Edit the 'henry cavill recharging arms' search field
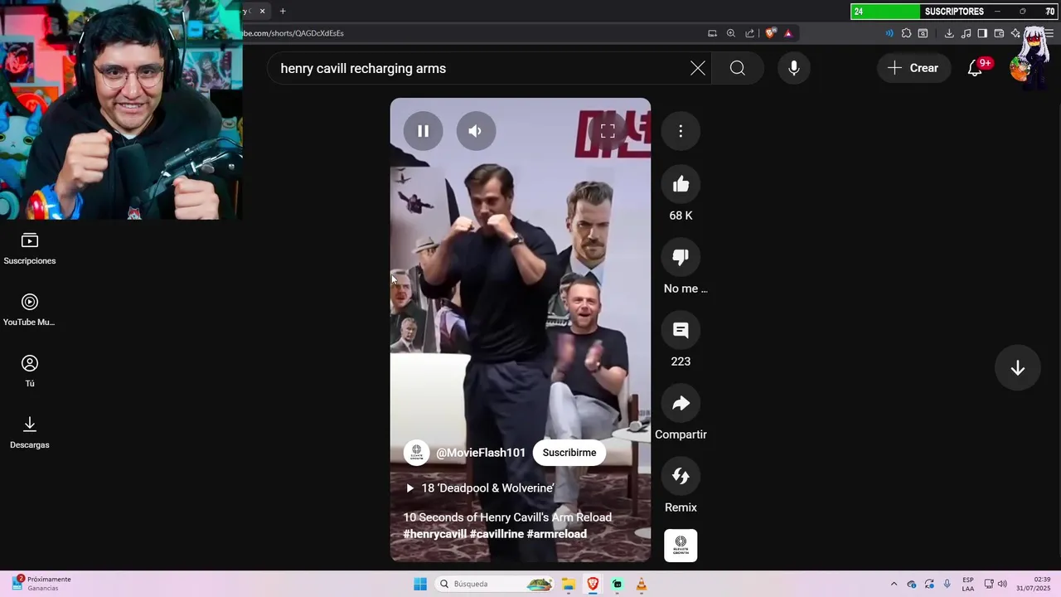Viewport: 1061px width, 597px height. coord(481,68)
